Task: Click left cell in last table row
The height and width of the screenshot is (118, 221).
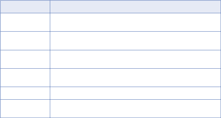Action: 25,109
